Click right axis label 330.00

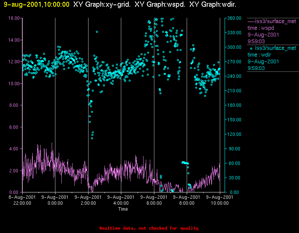234,33
